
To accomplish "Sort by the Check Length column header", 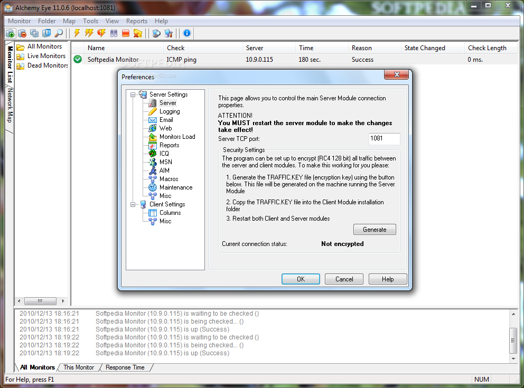I will pos(491,48).
